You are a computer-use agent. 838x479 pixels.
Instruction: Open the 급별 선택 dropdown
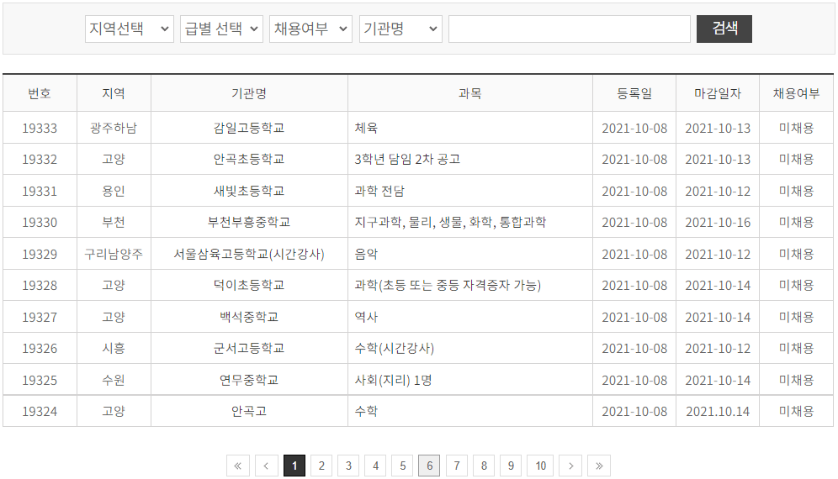click(221, 29)
